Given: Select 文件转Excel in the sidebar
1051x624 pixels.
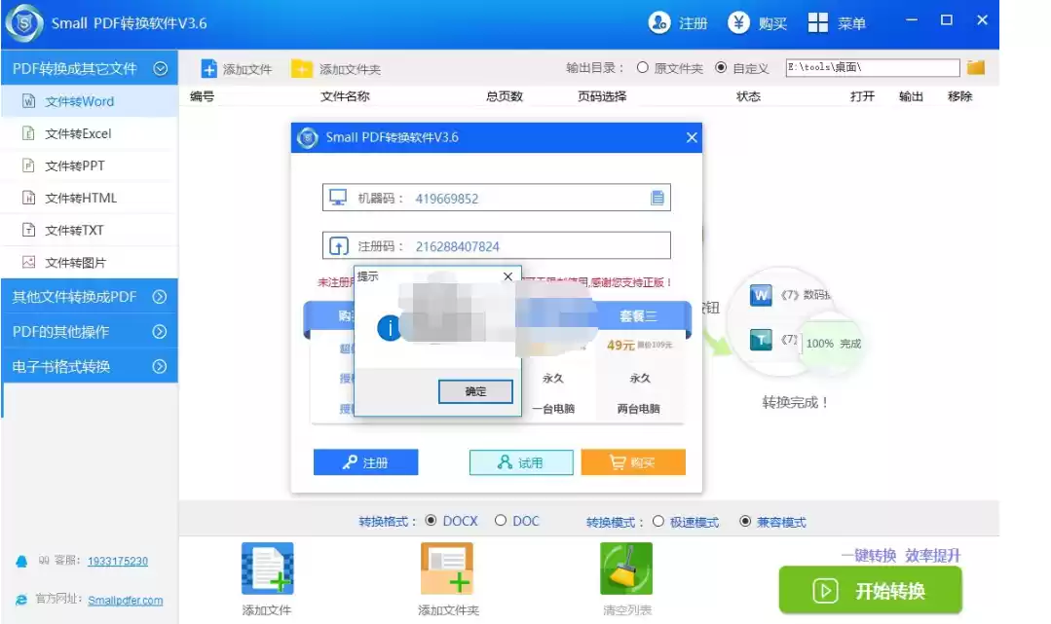Looking at the screenshot, I should 78,133.
